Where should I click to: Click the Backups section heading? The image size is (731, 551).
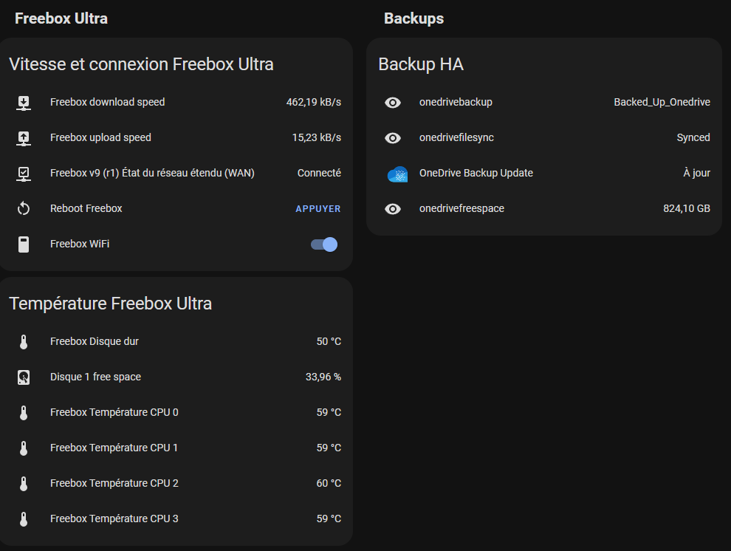(414, 18)
